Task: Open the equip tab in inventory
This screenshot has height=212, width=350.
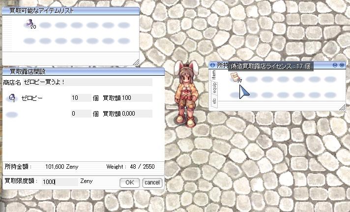Action: click(x=214, y=88)
